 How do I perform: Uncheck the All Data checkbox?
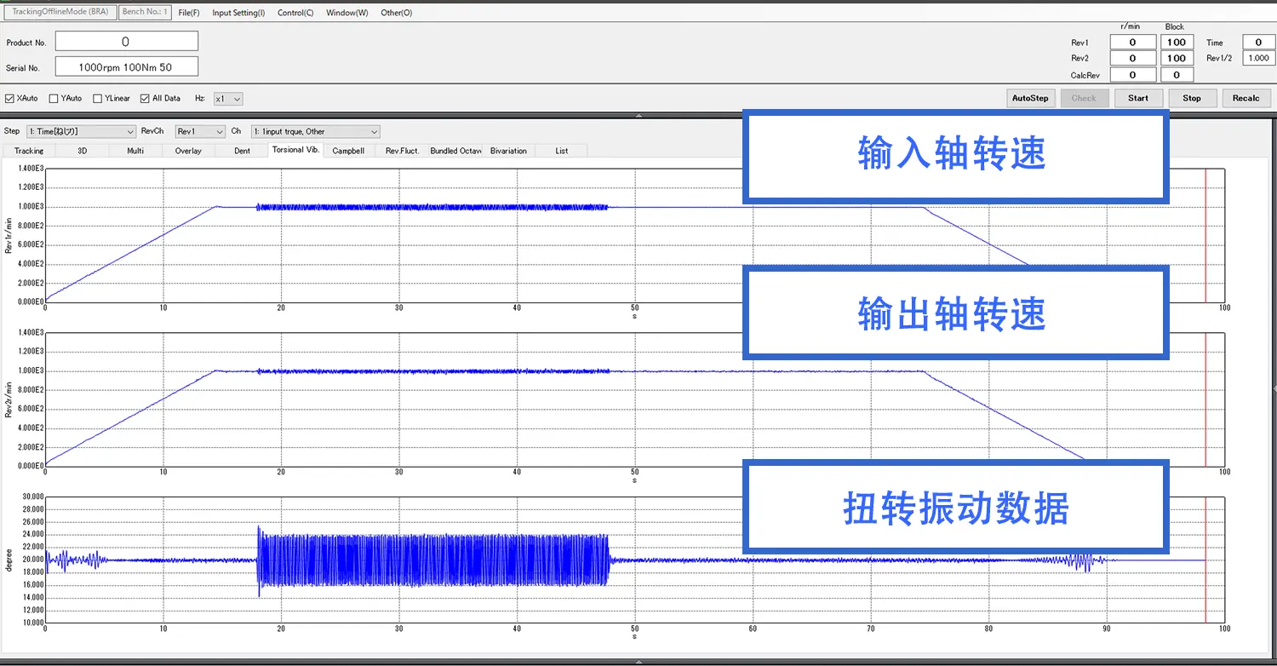[145, 99]
